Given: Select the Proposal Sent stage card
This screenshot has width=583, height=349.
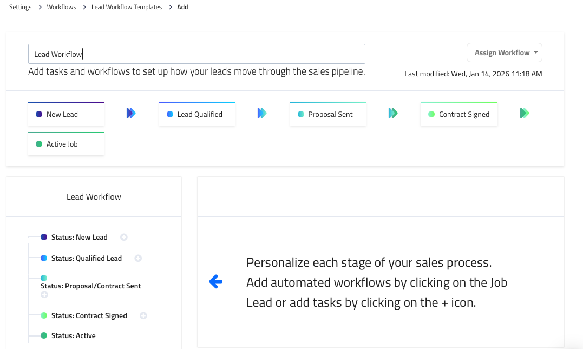Looking at the screenshot, I should coord(328,114).
